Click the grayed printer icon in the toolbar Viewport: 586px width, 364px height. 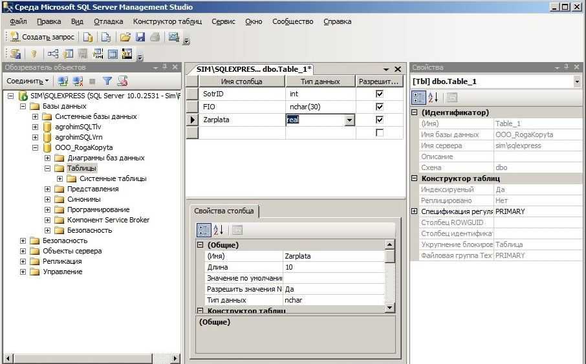[155, 37]
